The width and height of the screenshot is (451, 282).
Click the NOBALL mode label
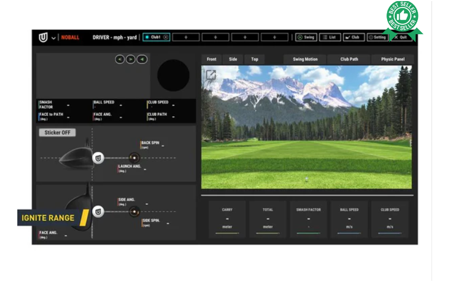(x=70, y=37)
